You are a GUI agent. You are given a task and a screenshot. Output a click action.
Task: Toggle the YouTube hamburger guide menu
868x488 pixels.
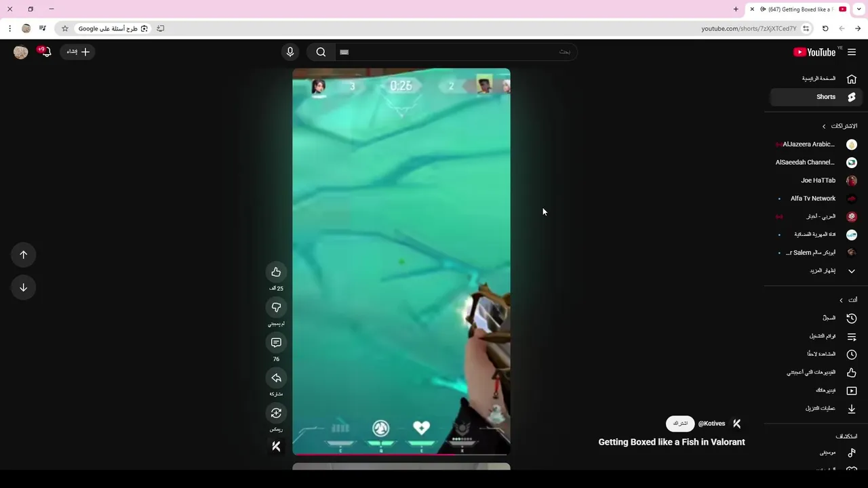click(x=852, y=52)
